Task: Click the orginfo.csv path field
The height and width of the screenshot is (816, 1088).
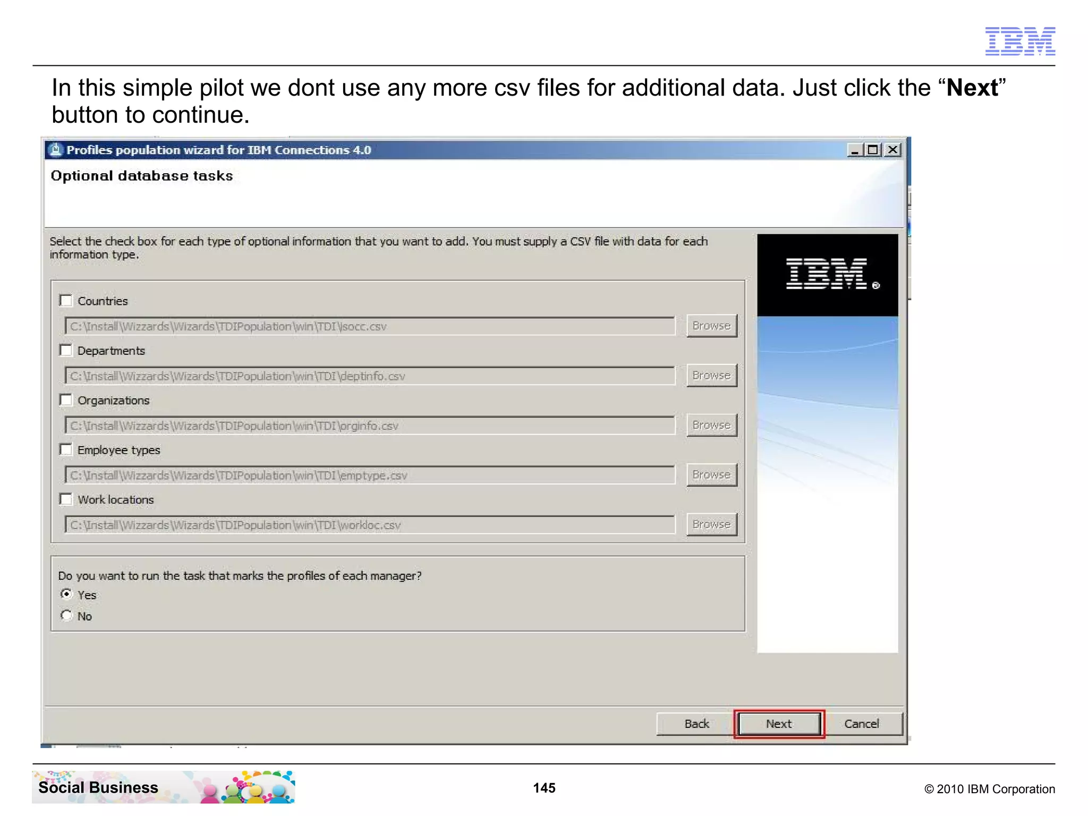Action: click(x=370, y=426)
